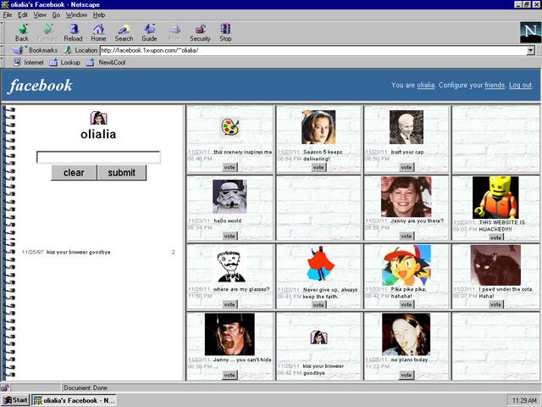Open the friends configuration link
Viewport: 542px width, 407px height.
point(492,86)
